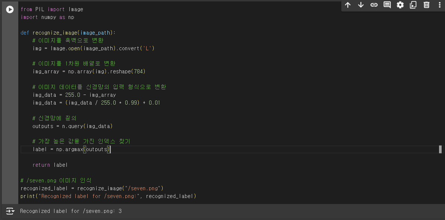Delete the cell with trash icon
The height and width of the screenshot is (220, 445).
pos(427,5)
